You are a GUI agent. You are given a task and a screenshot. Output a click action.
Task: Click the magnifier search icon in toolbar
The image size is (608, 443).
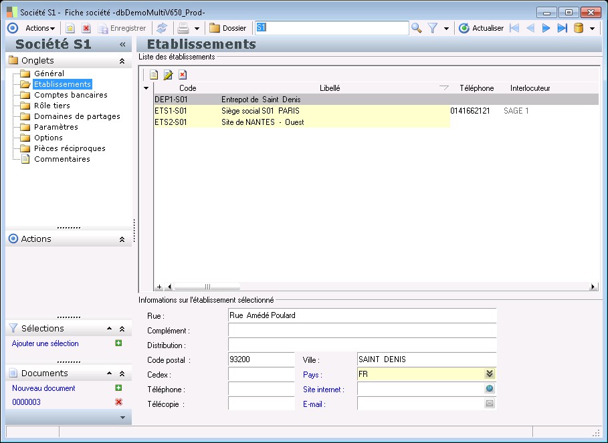click(x=416, y=28)
